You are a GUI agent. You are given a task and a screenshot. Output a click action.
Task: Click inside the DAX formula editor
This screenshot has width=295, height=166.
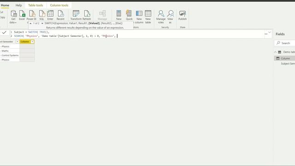coord(137,34)
